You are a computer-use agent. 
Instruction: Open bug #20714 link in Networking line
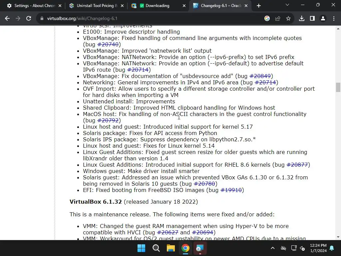(265, 82)
